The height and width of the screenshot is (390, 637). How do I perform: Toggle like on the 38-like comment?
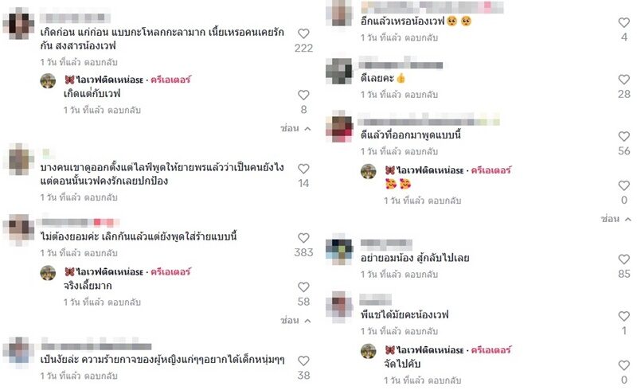[303, 361]
